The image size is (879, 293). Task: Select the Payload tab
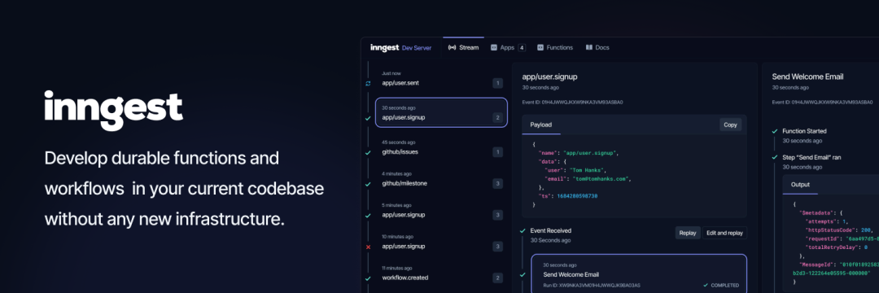541,125
